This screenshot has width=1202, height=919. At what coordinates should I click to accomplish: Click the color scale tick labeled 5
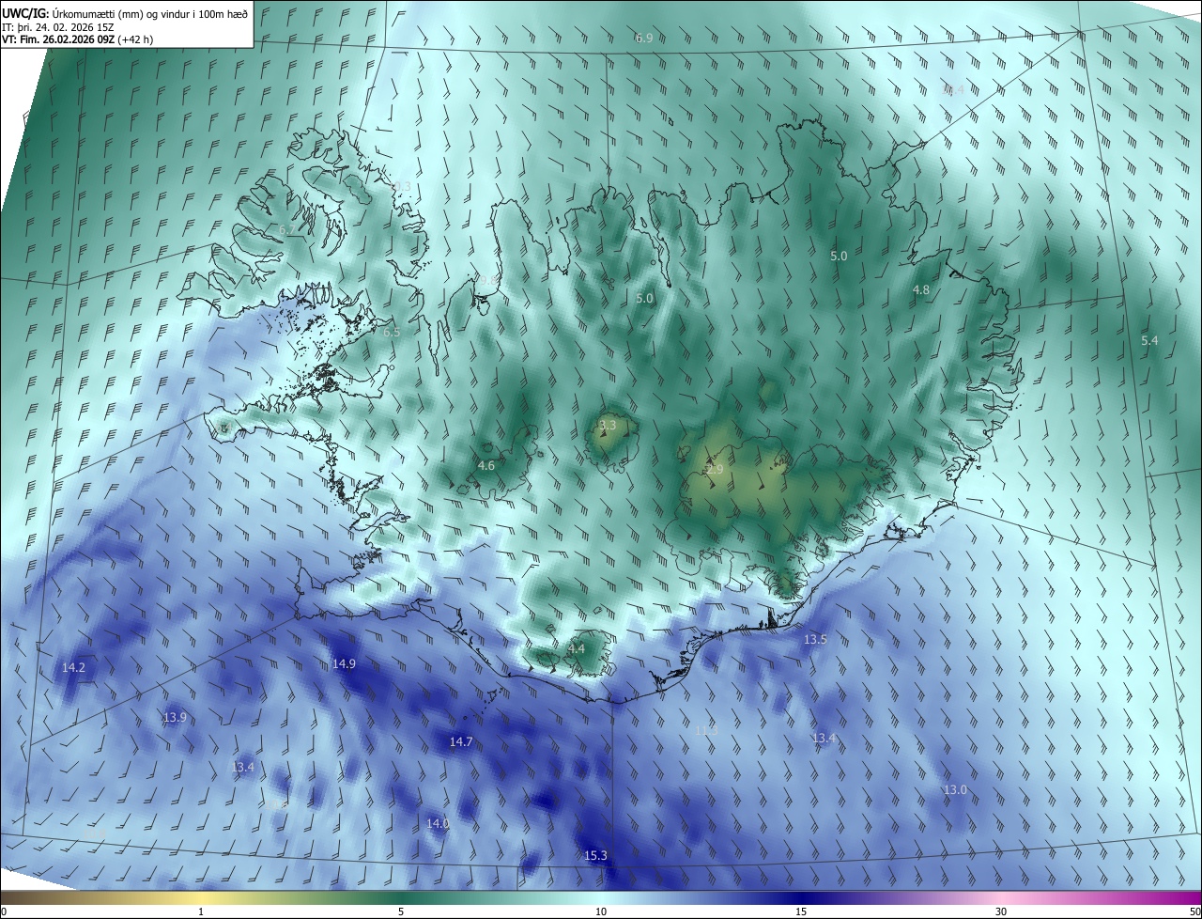(x=401, y=911)
